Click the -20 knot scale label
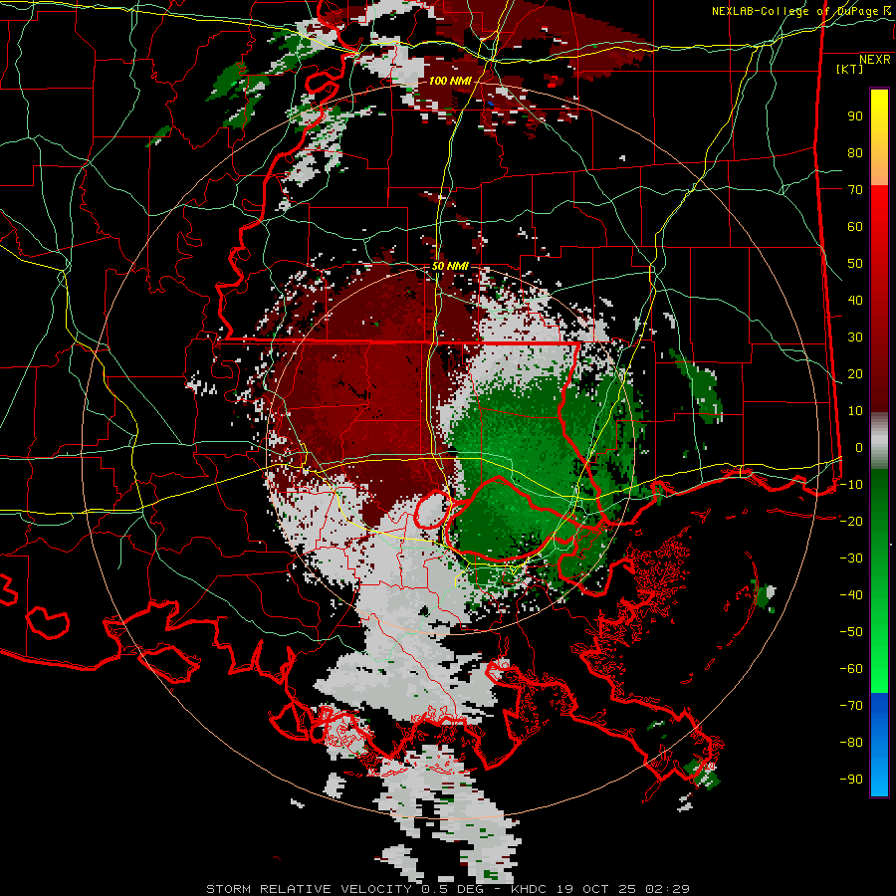The width and height of the screenshot is (896, 896). [x=851, y=521]
